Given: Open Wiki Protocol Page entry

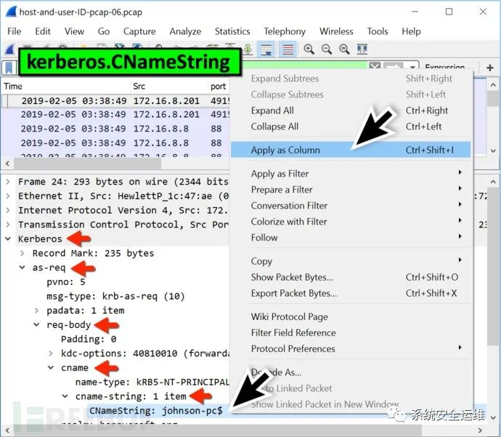Looking at the screenshot, I should coord(351,317).
